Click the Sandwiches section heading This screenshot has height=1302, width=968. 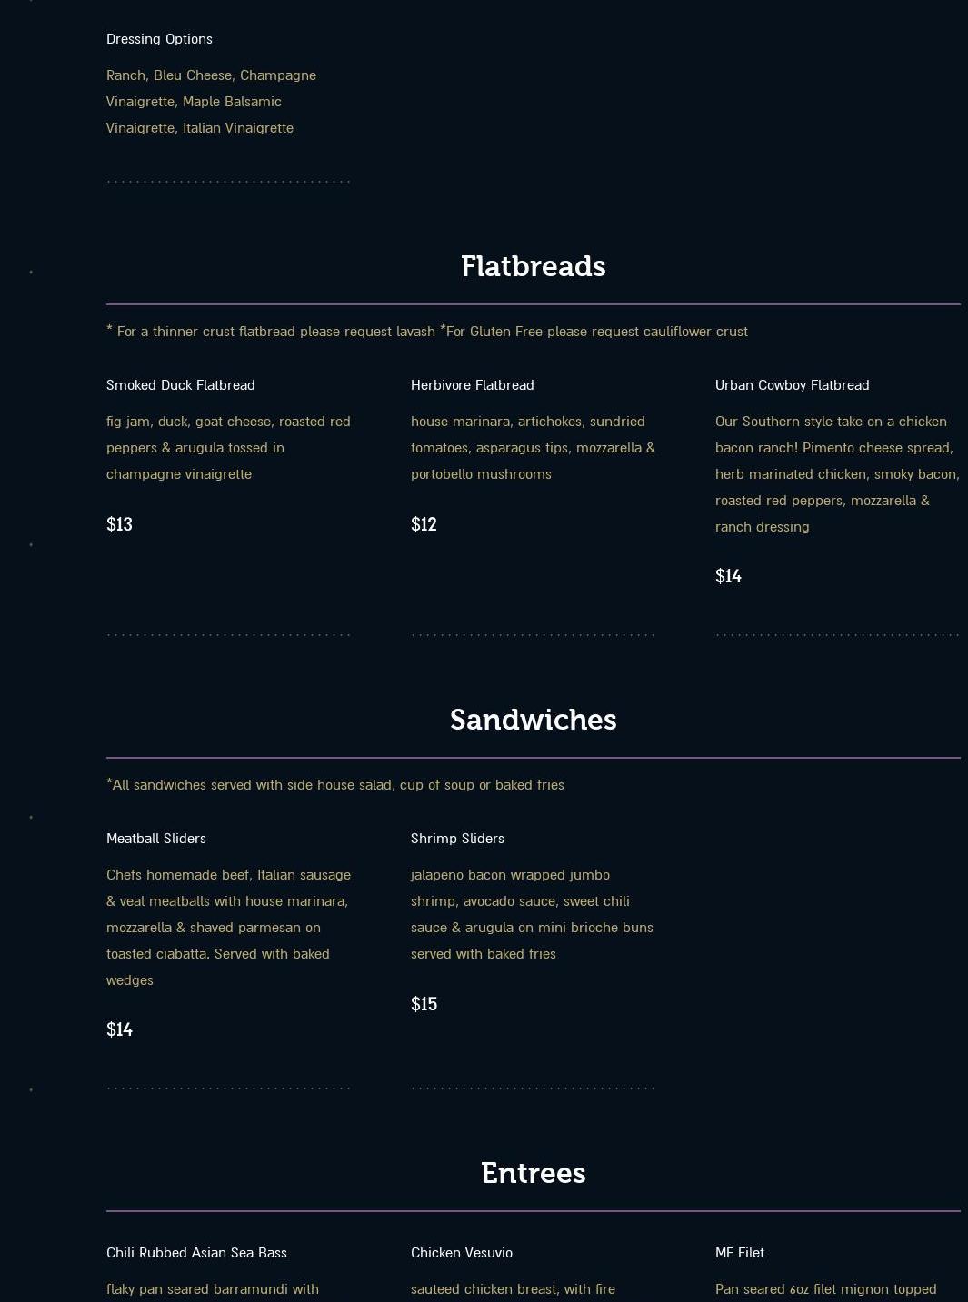point(533,720)
